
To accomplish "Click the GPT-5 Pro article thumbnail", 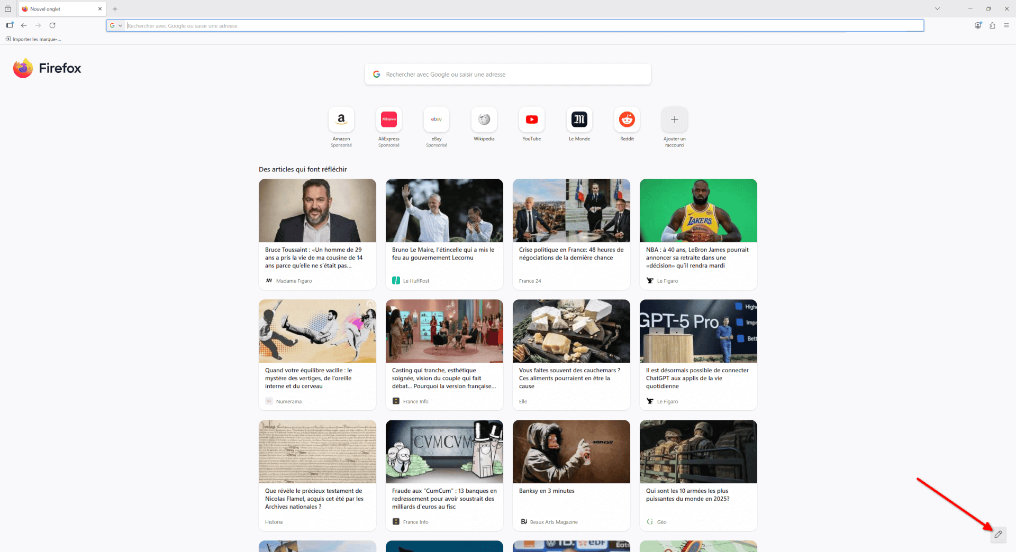I will 698,331.
